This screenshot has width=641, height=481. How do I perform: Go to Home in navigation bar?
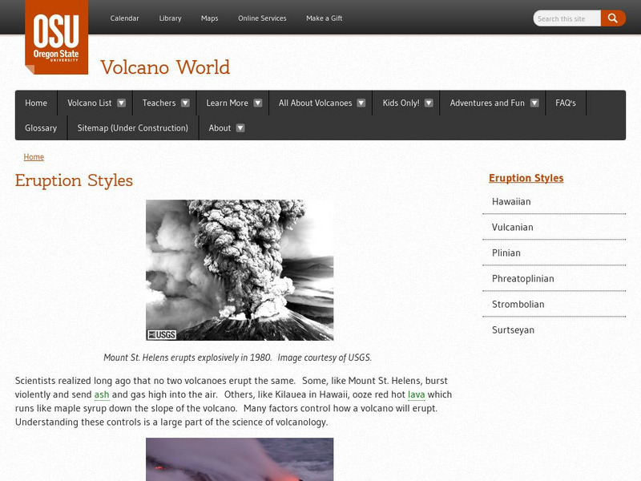tap(36, 103)
